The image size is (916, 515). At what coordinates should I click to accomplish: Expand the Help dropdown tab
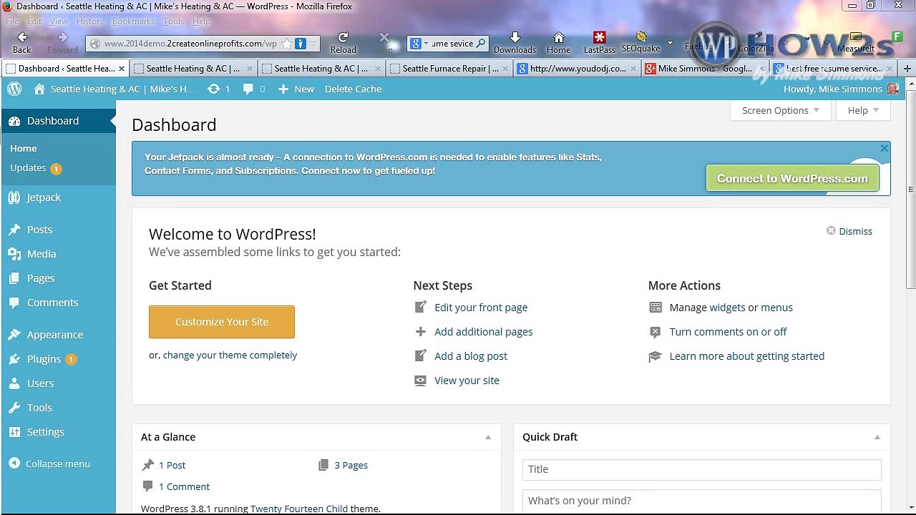click(863, 110)
